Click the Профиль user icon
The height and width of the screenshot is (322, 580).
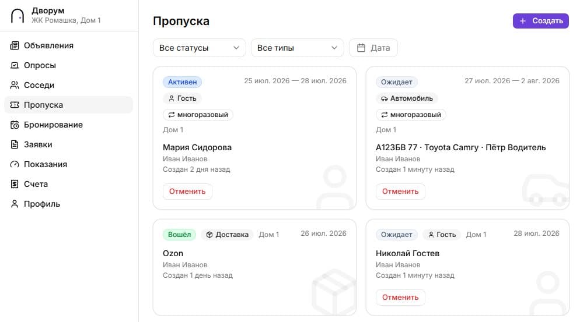(15, 204)
